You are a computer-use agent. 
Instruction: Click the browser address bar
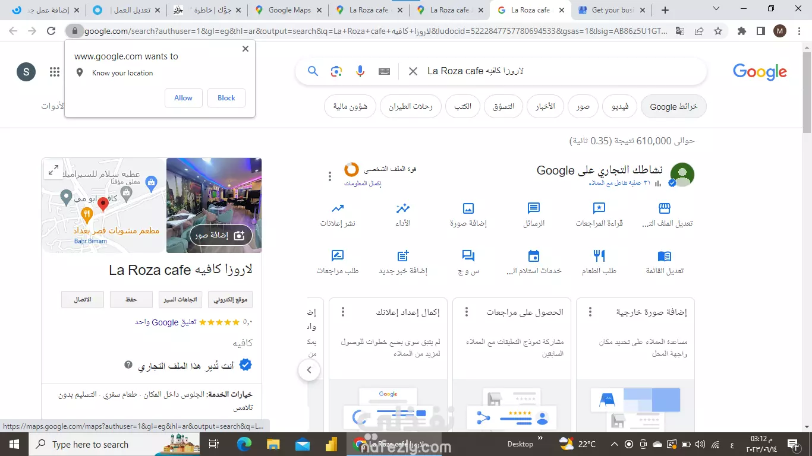(374, 31)
